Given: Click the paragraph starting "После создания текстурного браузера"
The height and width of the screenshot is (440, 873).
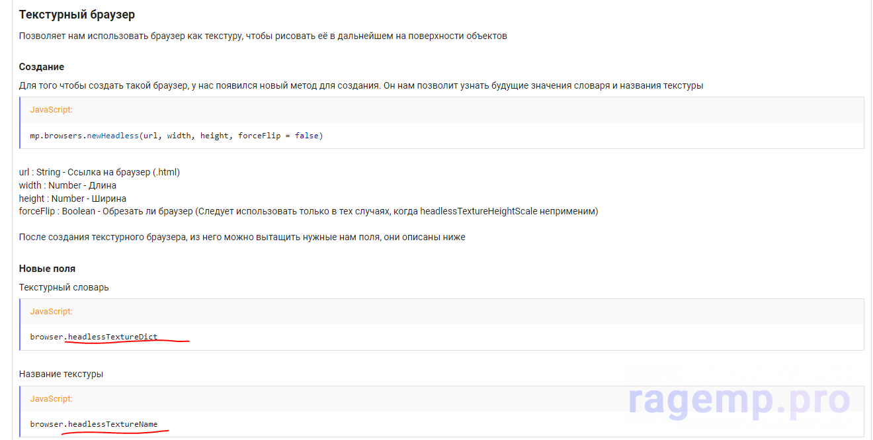Looking at the screenshot, I should tap(241, 237).
